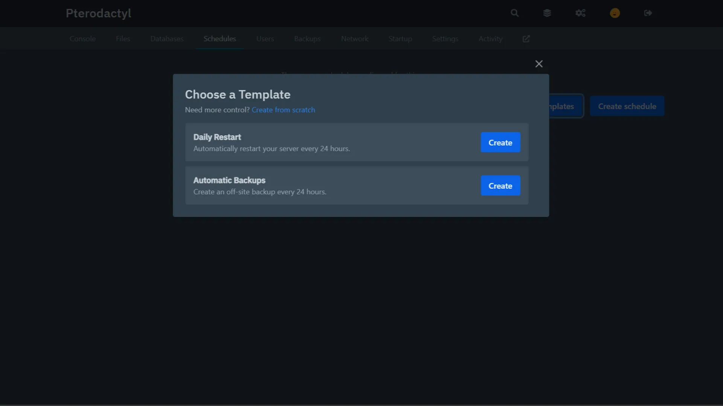Create the Daily Restart template

pos(500,142)
